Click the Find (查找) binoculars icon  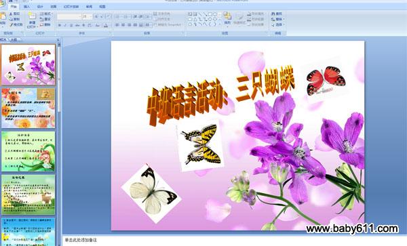coord(273,14)
